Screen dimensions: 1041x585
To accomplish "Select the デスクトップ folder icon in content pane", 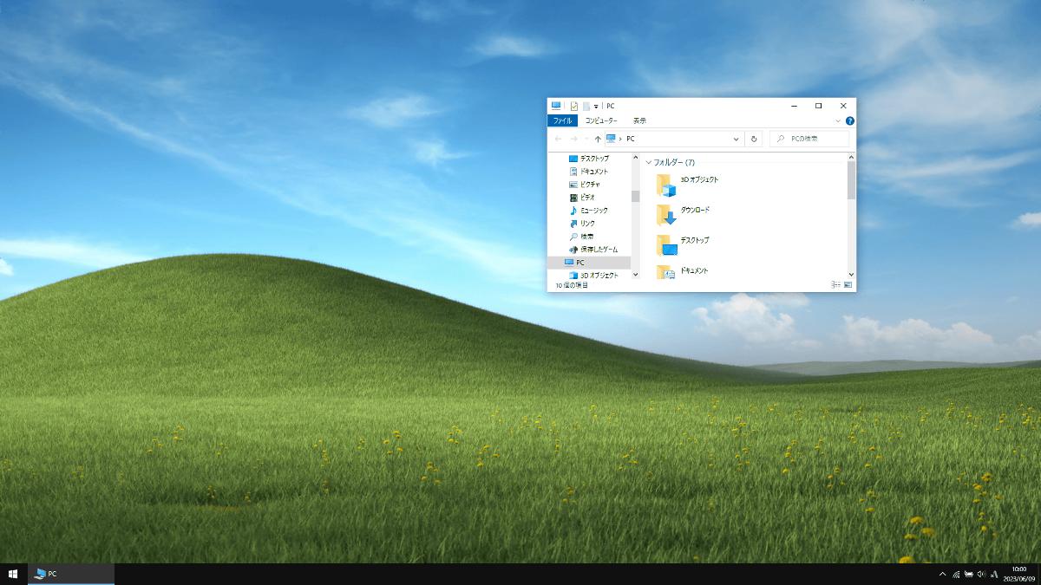I will 665,245.
